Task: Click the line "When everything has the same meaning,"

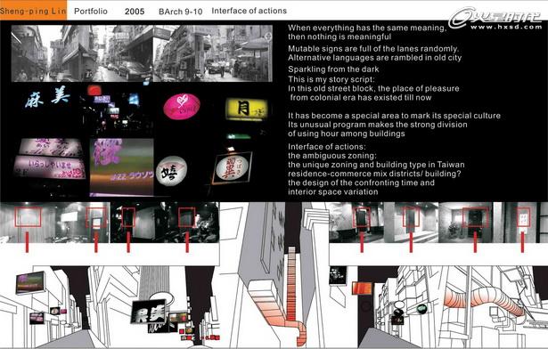Action: 367,28
